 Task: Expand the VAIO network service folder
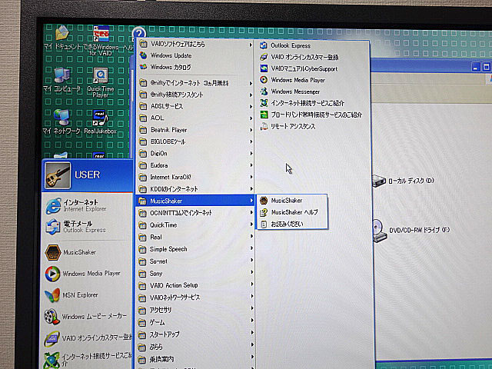[x=194, y=298]
